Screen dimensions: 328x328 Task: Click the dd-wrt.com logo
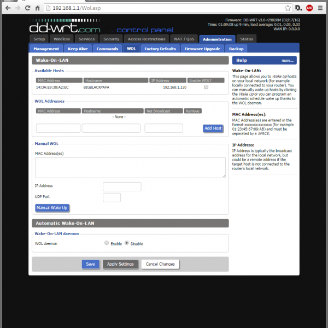click(65, 26)
